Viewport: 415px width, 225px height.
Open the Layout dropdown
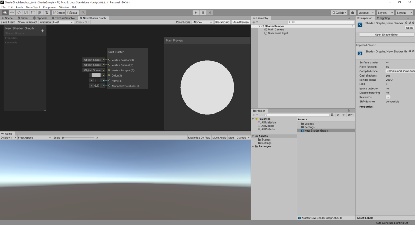404,12
